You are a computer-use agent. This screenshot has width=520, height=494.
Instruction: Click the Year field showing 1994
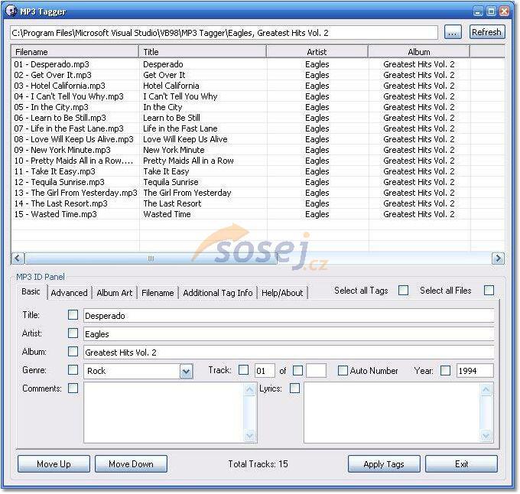tap(475, 371)
